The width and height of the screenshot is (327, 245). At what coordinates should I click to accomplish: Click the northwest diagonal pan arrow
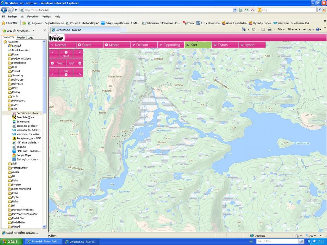coord(53,53)
